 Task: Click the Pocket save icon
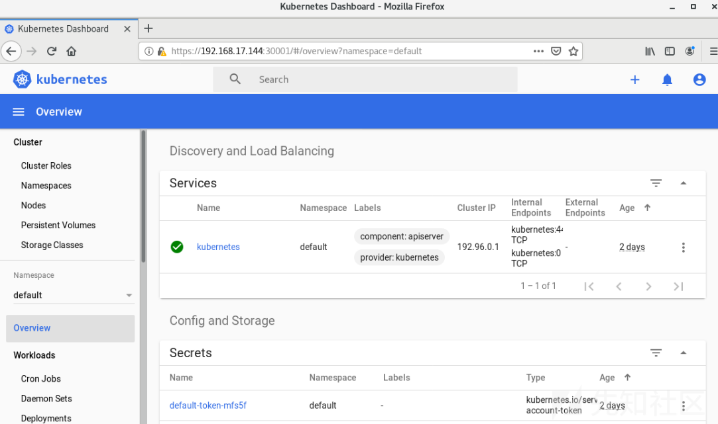pyautogui.click(x=556, y=51)
